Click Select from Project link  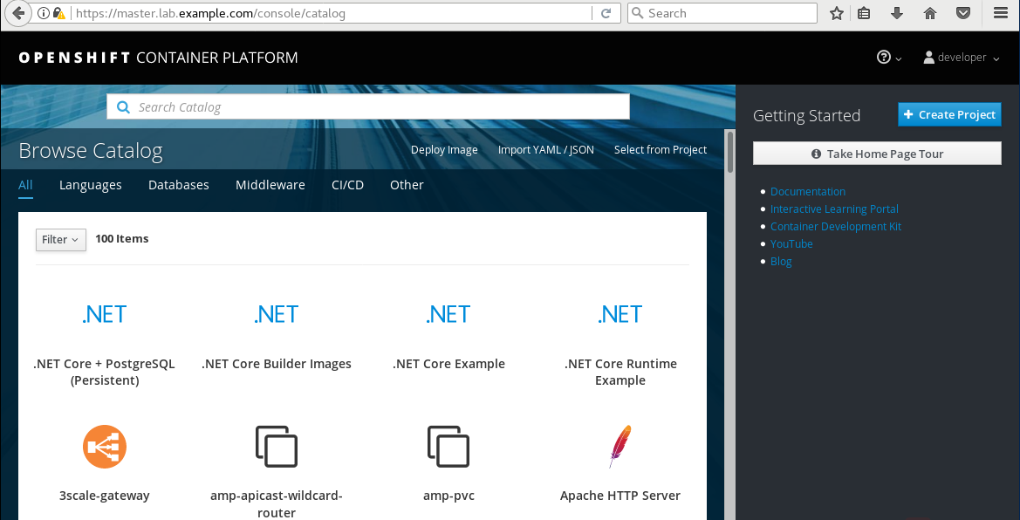661,150
